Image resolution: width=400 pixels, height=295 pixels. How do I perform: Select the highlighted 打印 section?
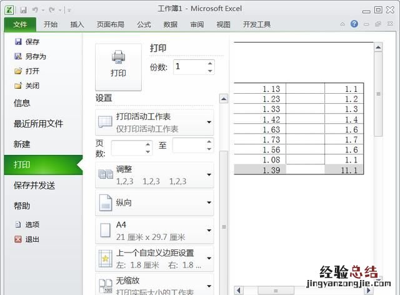tap(43, 165)
